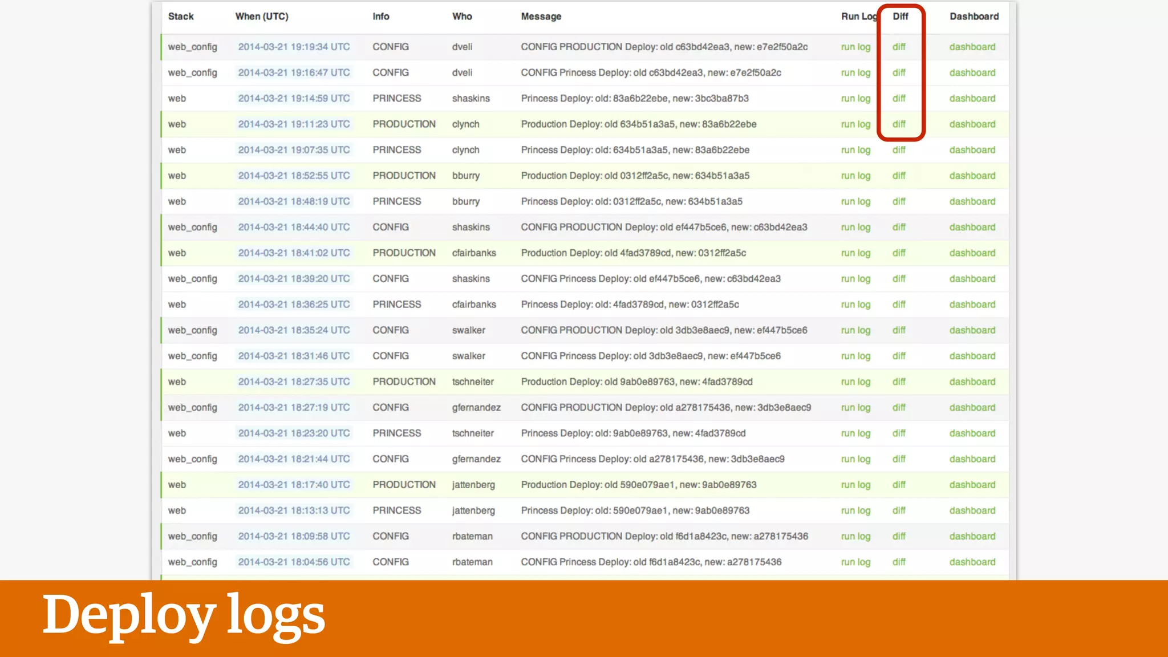The height and width of the screenshot is (657, 1168).
Task: Select user swalker in 18:35:24 row
Action: coord(469,330)
